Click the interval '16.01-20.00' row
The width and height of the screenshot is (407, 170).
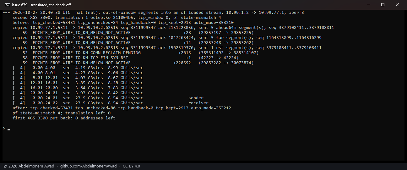[x=78, y=88]
